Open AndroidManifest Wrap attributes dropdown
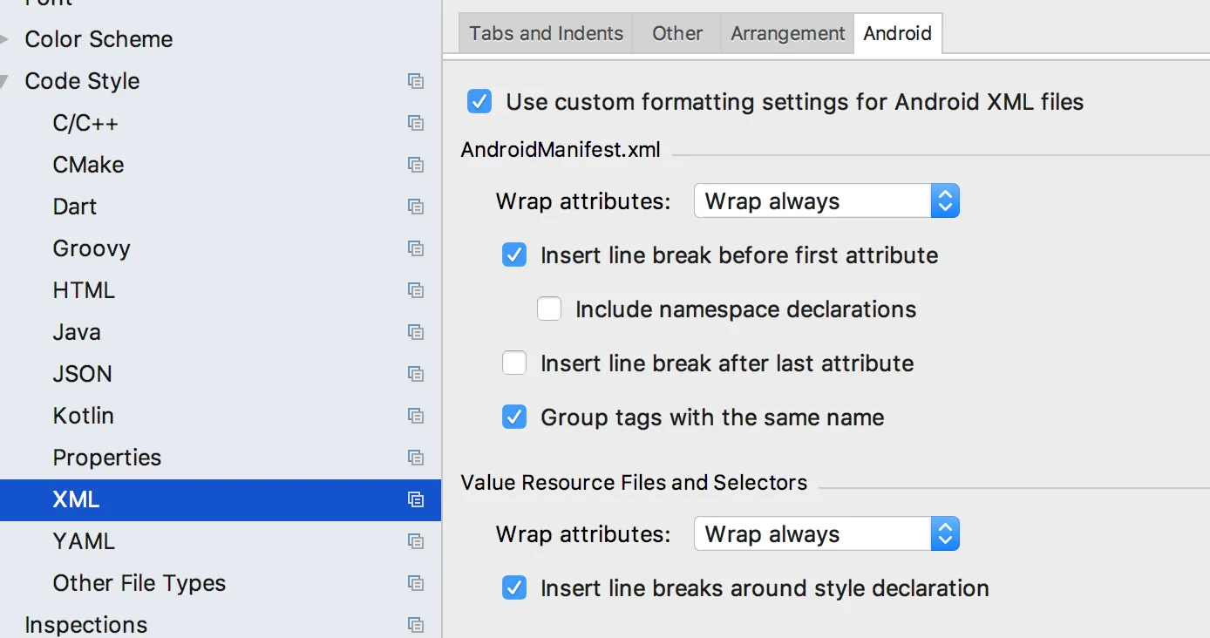This screenshot has width=1210, height=638. pyautogui.click(x=826, y=201)
